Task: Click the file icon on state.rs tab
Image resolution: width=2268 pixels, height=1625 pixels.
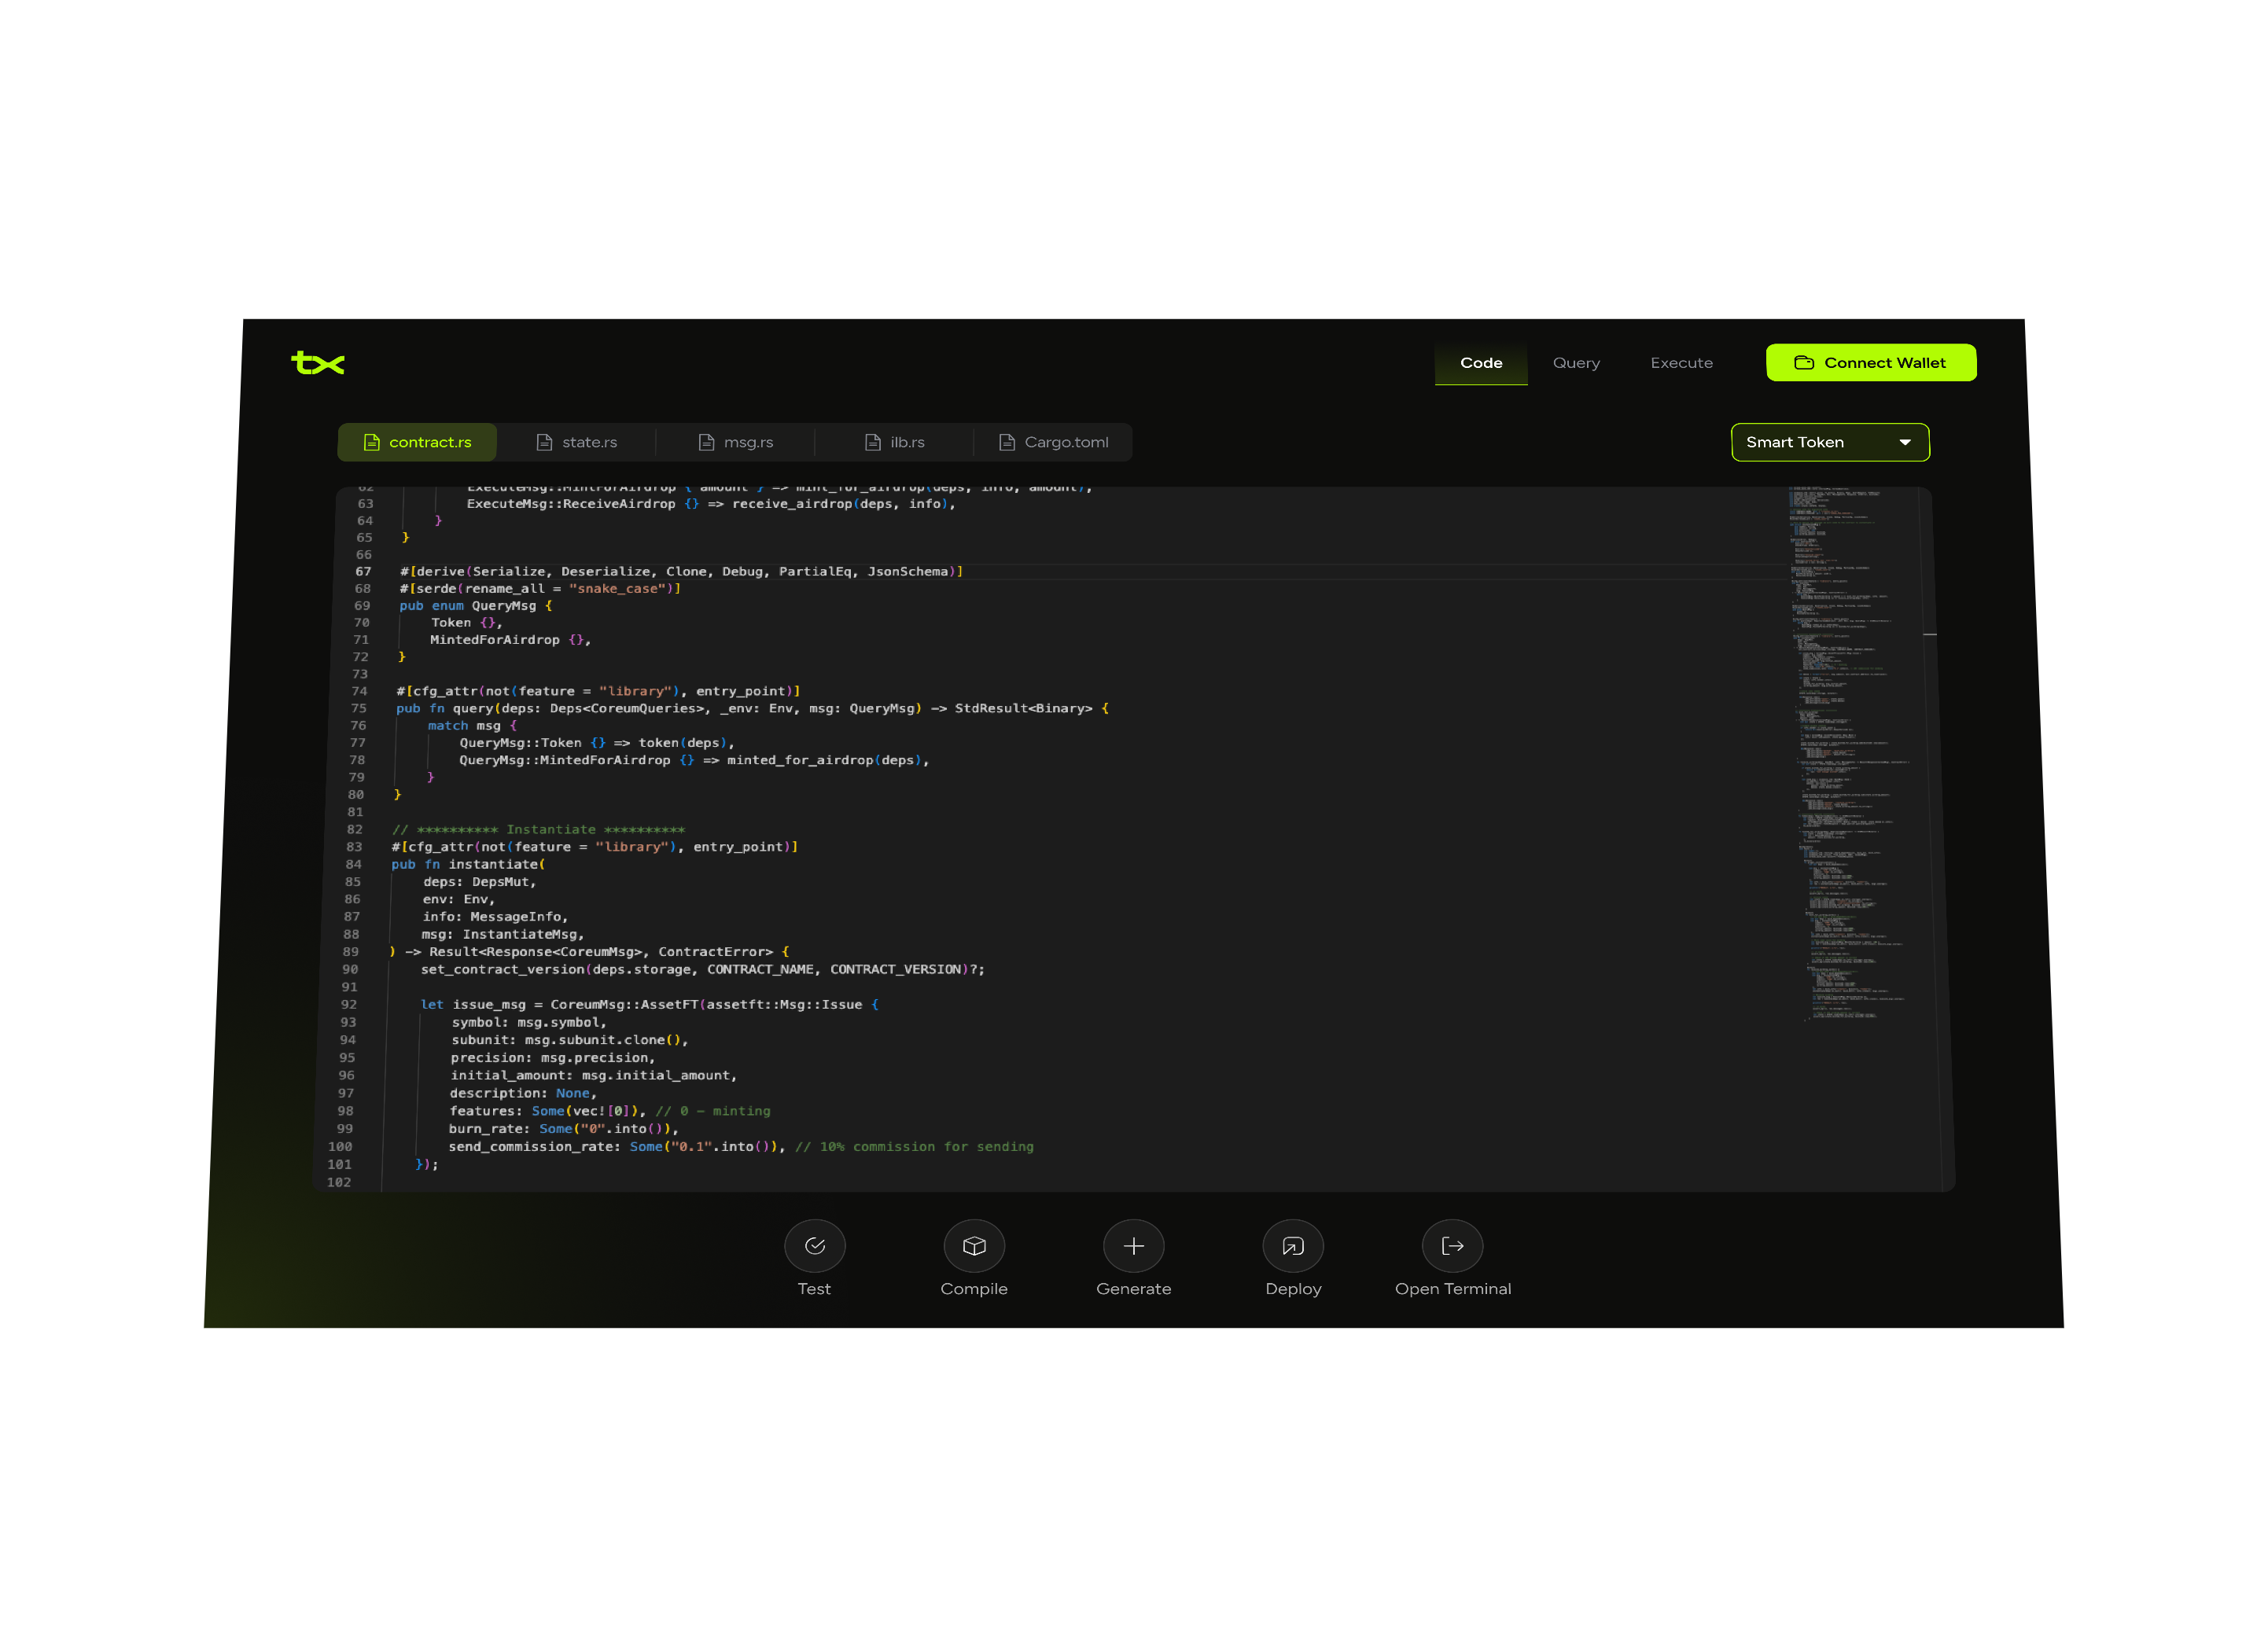Action: pos(544,442)
